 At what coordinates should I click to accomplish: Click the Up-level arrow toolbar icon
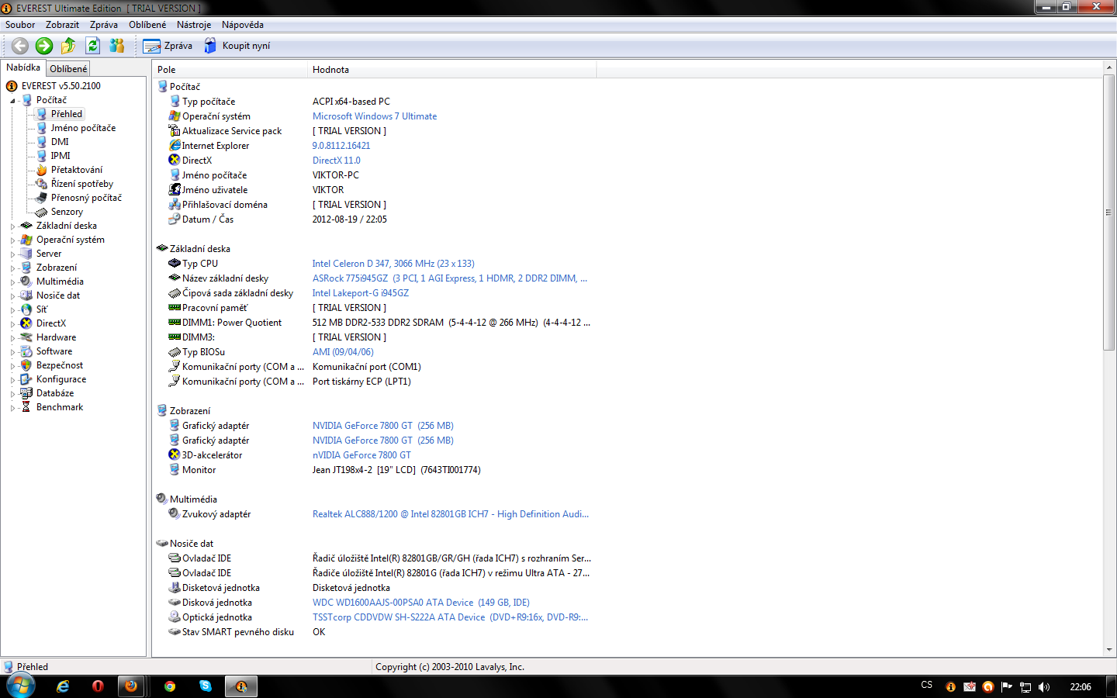click(x=68, y=46)
